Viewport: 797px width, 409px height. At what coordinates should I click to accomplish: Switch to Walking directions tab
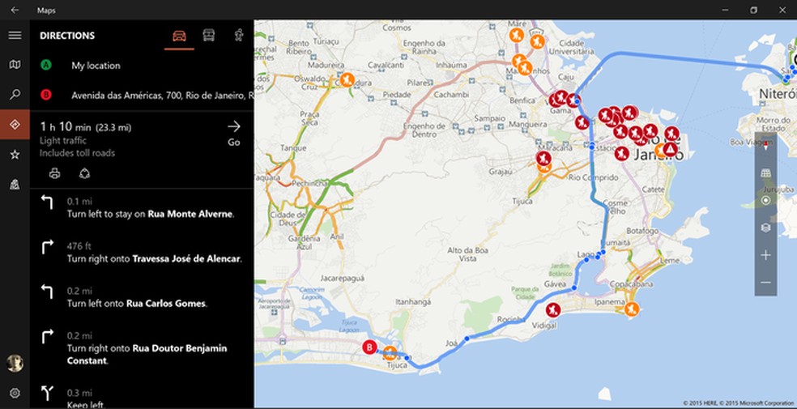tap(239, 35)
